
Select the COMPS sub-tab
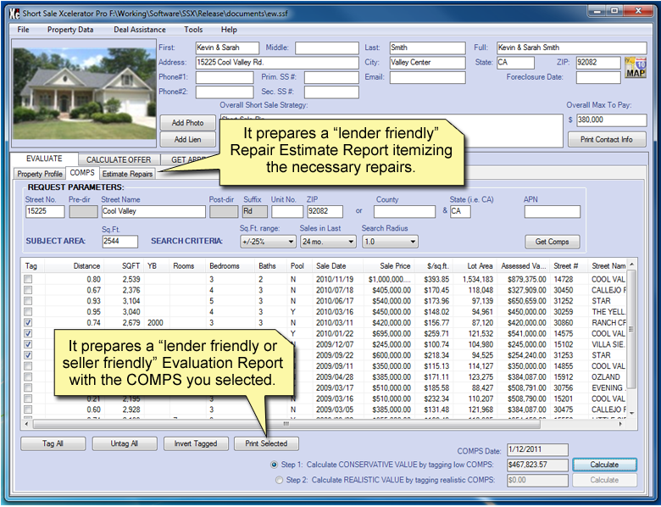pos(82,173)
